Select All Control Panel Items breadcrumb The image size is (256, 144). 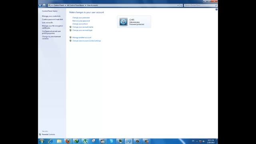[76, 5]
